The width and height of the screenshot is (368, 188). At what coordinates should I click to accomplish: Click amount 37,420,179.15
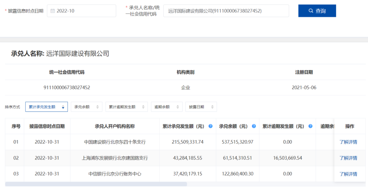pyautogui.click(x=187, y=174)
